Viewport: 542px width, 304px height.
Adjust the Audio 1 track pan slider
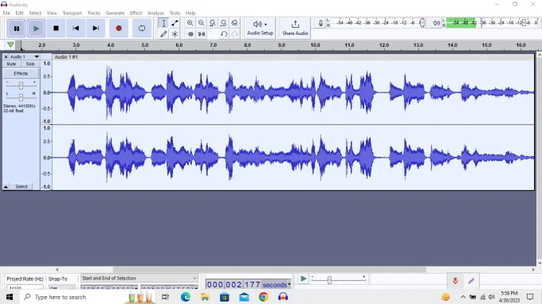click(21, 97)
